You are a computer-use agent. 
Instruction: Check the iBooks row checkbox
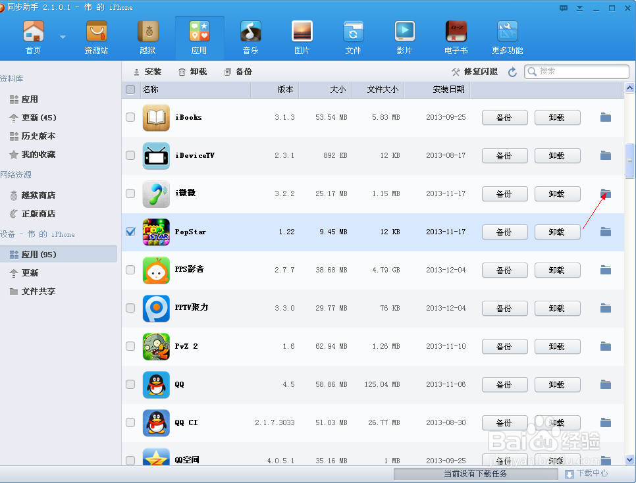point(130,117)
